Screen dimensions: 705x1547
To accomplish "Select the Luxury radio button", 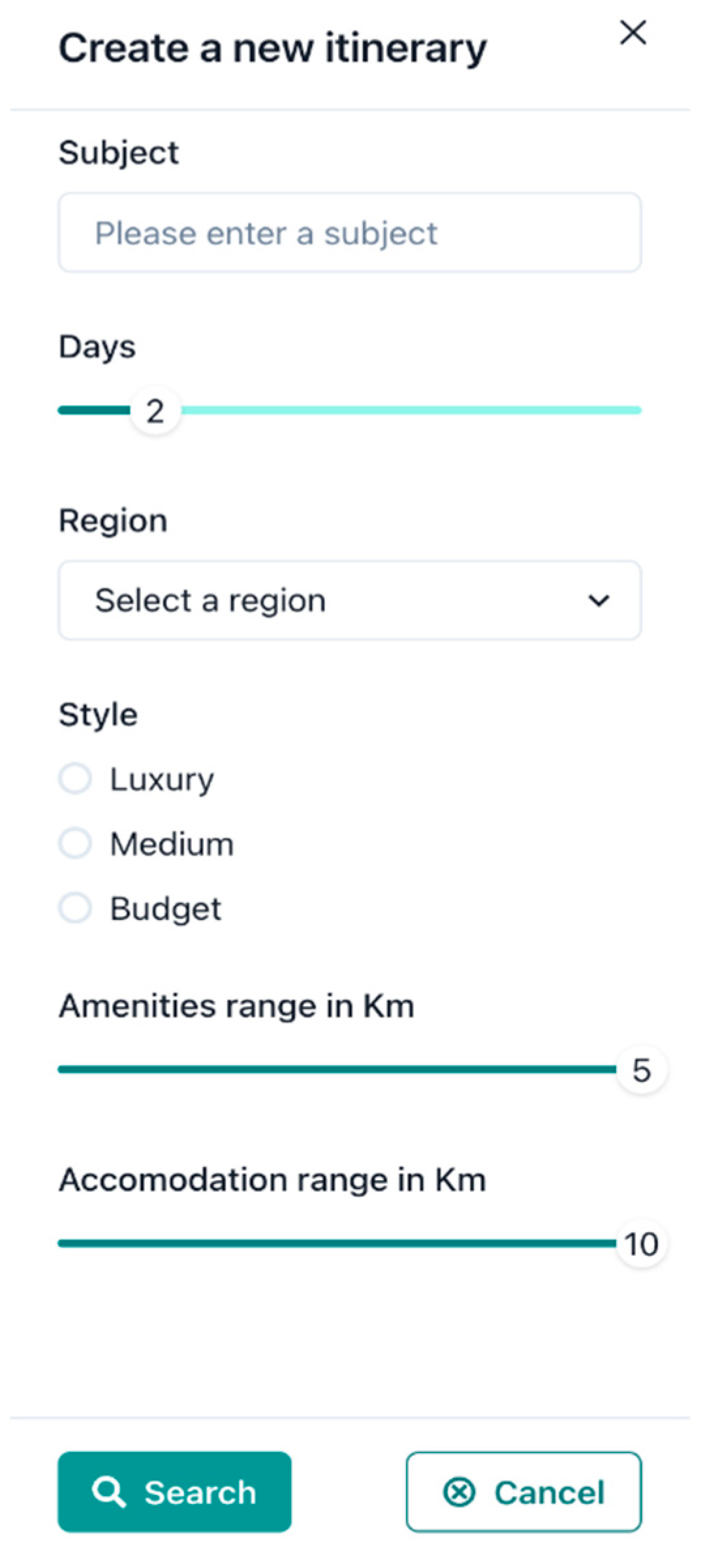I will click(75, 778).
